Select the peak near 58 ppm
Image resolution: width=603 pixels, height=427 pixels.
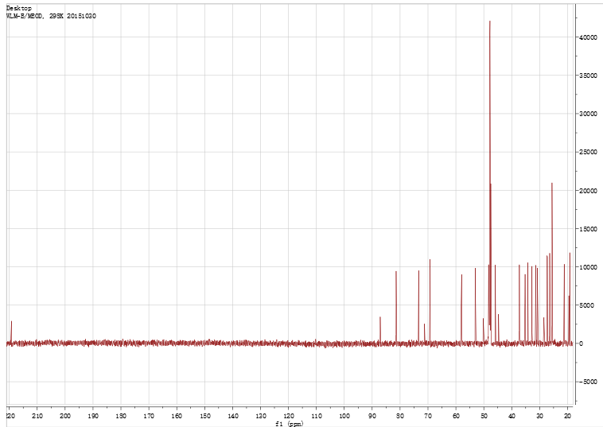click(461, 309)
